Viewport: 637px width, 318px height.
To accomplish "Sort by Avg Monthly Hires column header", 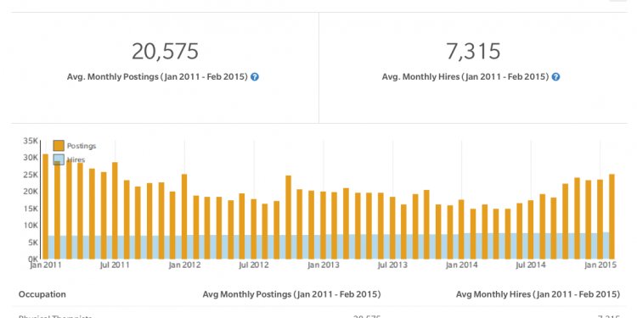I will [538, 294].
